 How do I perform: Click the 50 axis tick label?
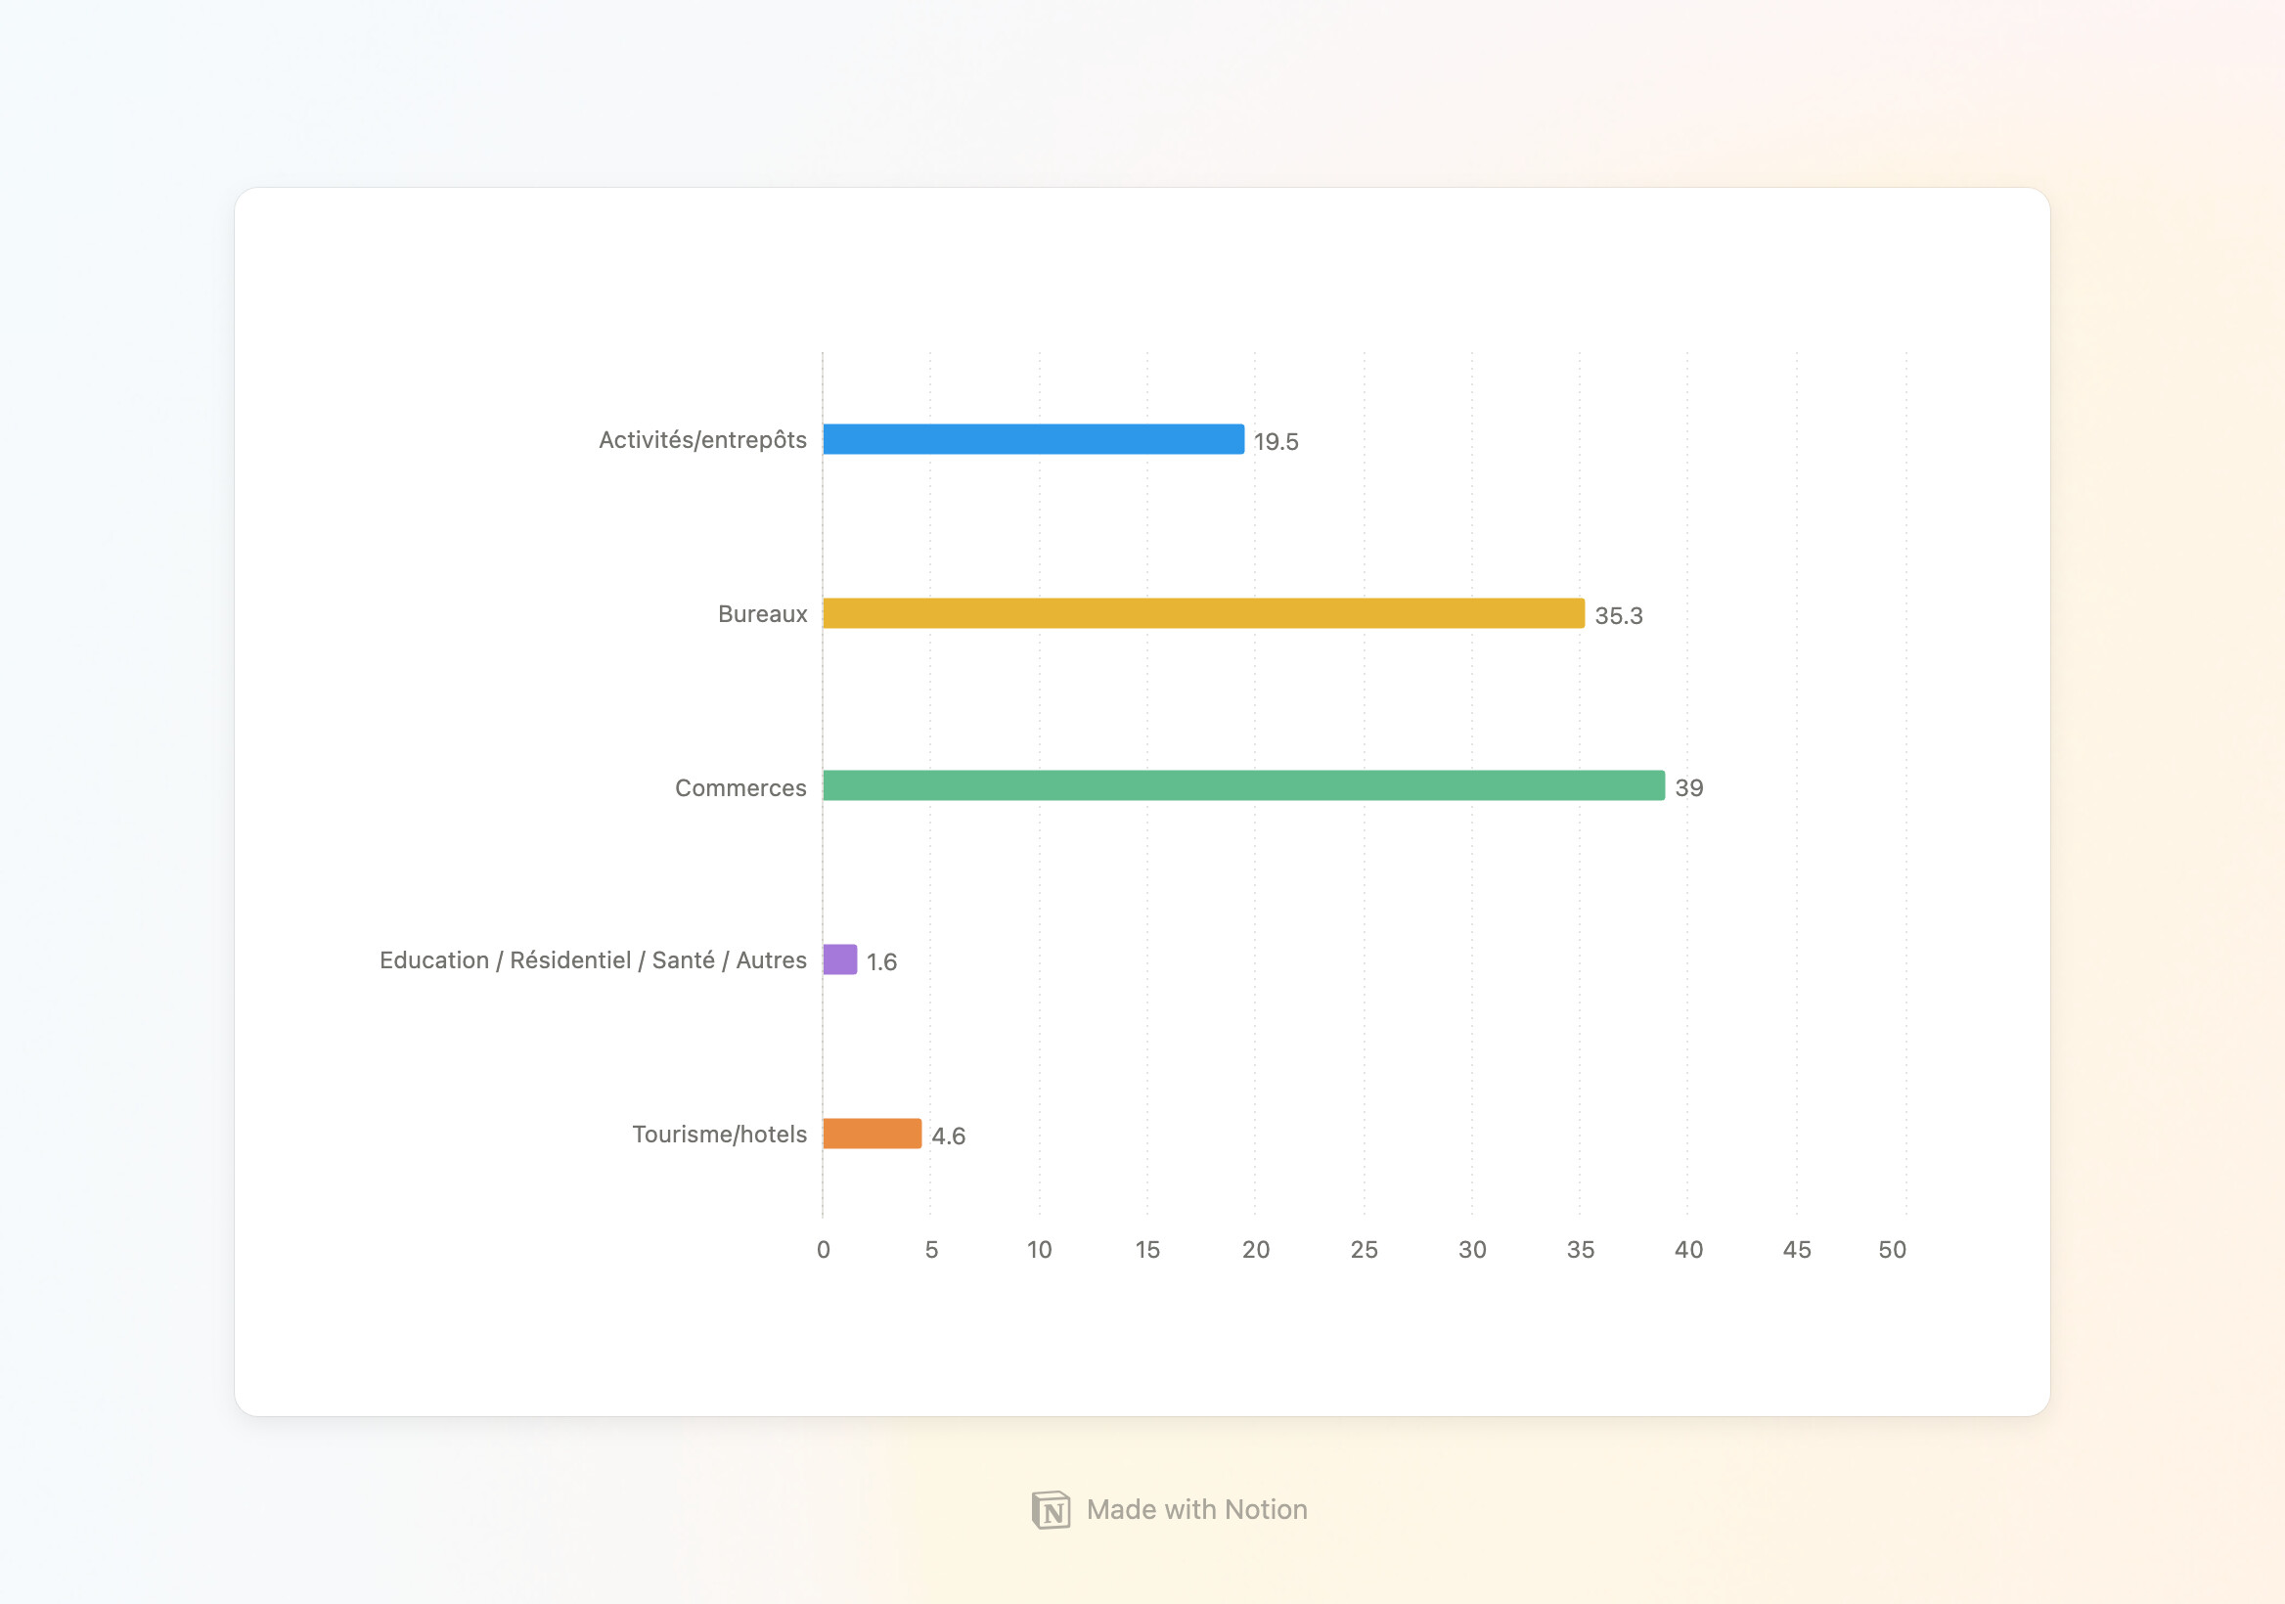click(x=1892, y=1250)
